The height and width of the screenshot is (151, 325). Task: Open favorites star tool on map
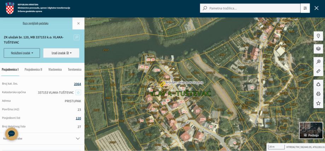pos(318,103)
